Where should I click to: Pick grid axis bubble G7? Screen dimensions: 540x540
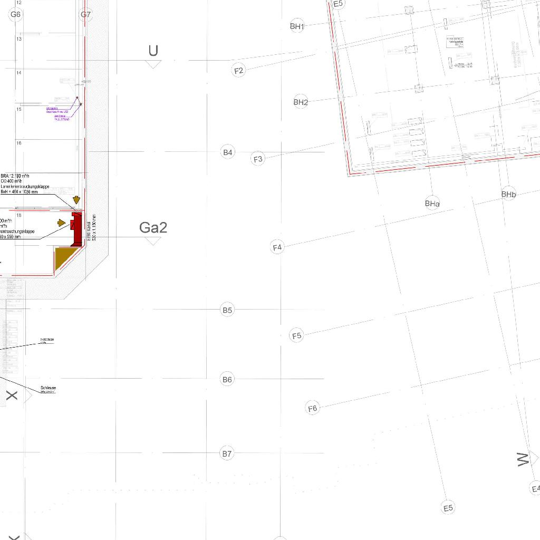pos(86,14)
